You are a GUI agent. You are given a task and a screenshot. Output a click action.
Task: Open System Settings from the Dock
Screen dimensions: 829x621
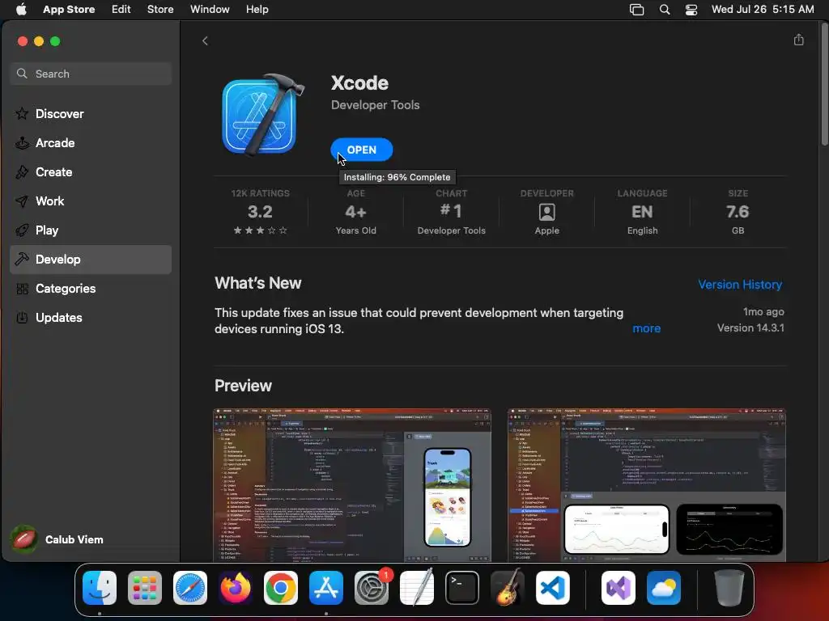[371, 588]
